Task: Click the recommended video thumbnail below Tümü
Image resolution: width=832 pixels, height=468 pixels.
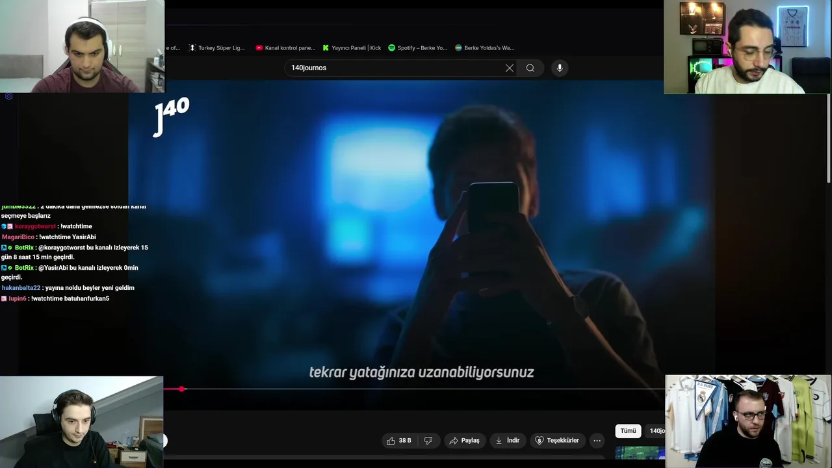Action: (640, 453)
